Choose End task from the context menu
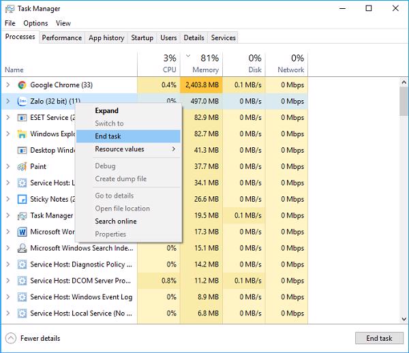 pos(128,136)
